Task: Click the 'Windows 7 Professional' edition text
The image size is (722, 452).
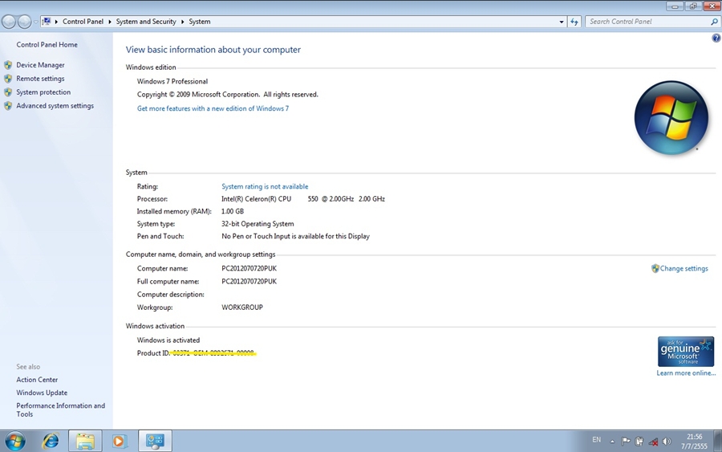Action: [172, 81]
